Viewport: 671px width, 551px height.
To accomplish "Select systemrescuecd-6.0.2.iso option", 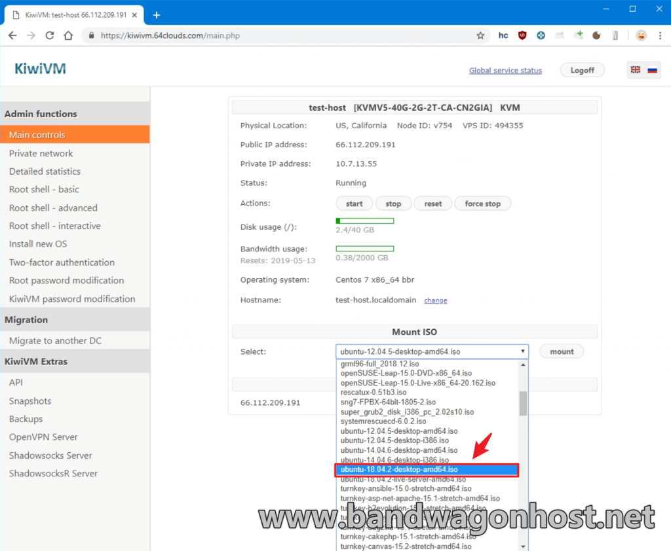I will pyautogui.click(x=427, y=421).
